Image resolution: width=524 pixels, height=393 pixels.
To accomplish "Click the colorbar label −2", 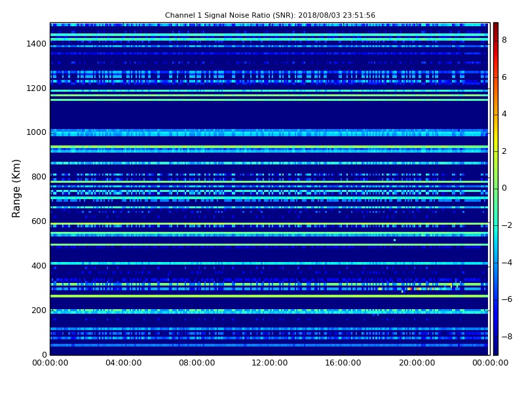I will [x=507, y=225].
